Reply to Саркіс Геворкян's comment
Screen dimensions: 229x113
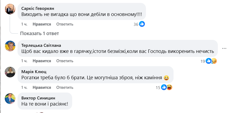pos(64,24)
